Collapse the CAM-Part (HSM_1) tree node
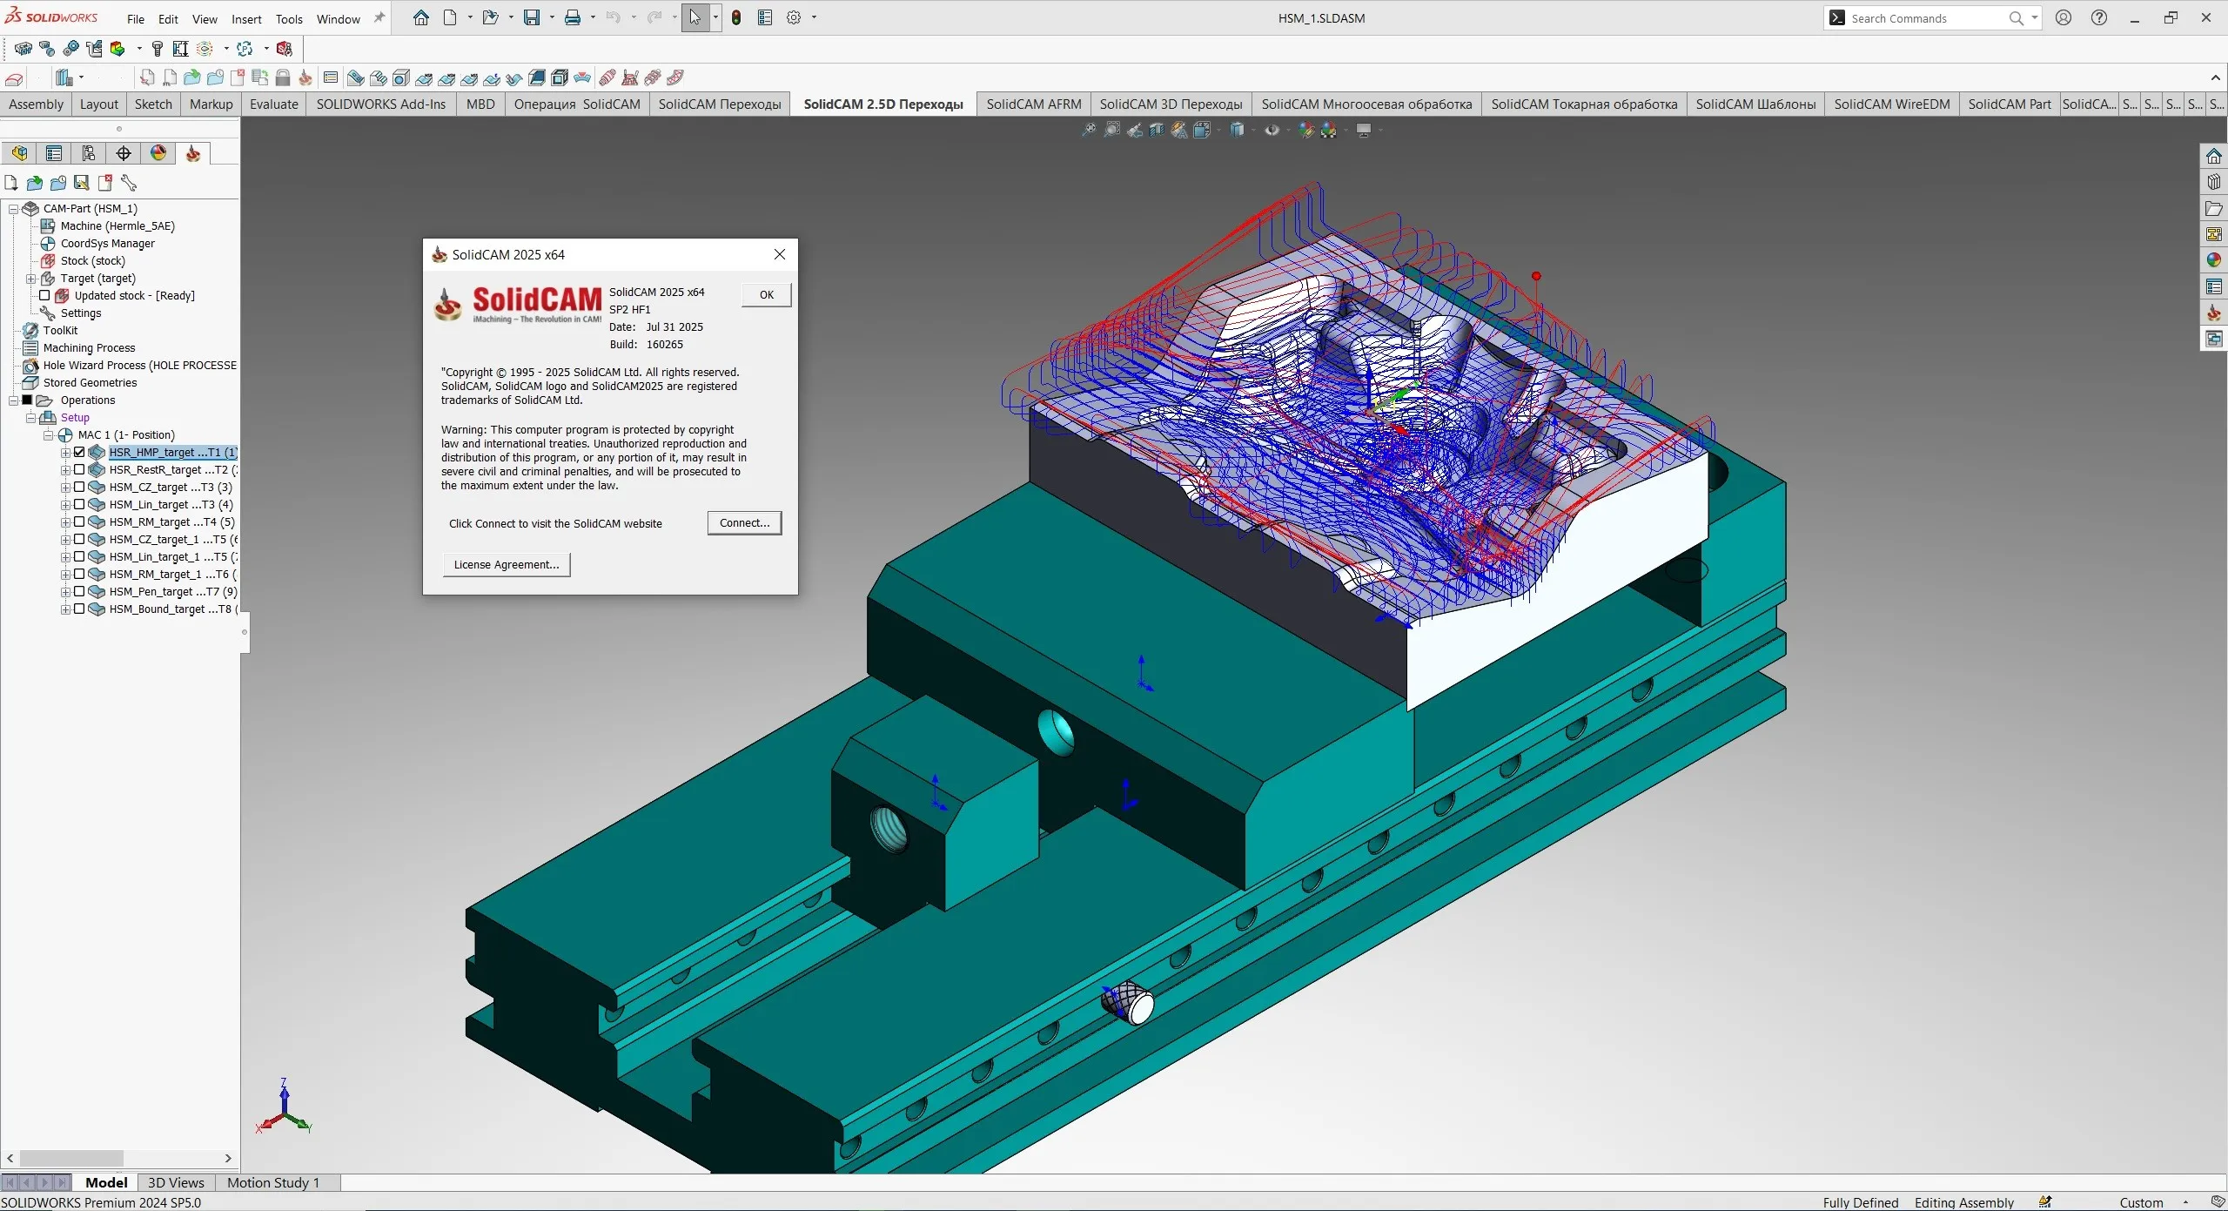The image size is (2228, 1211). coord(13,209)
